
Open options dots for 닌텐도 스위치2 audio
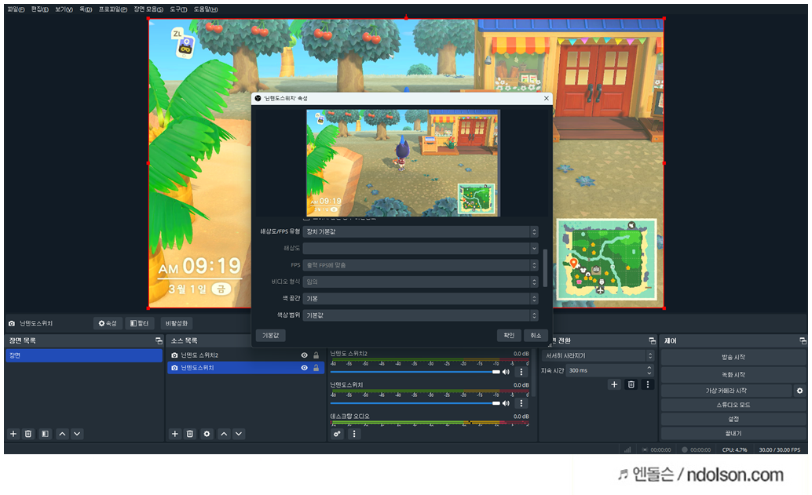coord(521,372)
